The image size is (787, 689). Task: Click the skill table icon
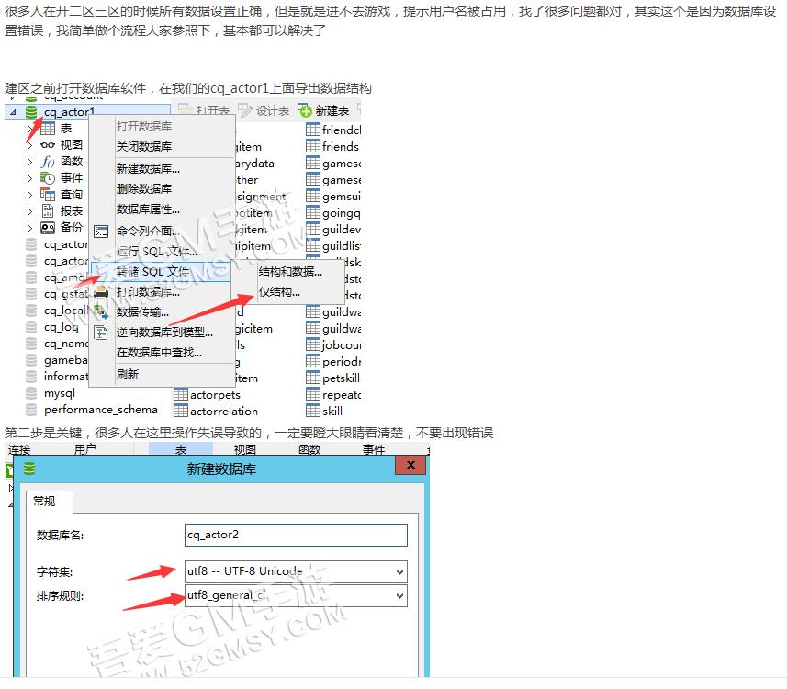click(313, 411)
